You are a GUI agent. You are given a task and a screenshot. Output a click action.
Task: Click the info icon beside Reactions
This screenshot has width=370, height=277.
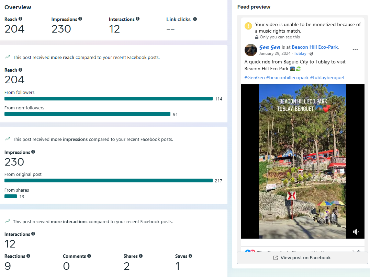pyautogui.click(x=28, y=256)
